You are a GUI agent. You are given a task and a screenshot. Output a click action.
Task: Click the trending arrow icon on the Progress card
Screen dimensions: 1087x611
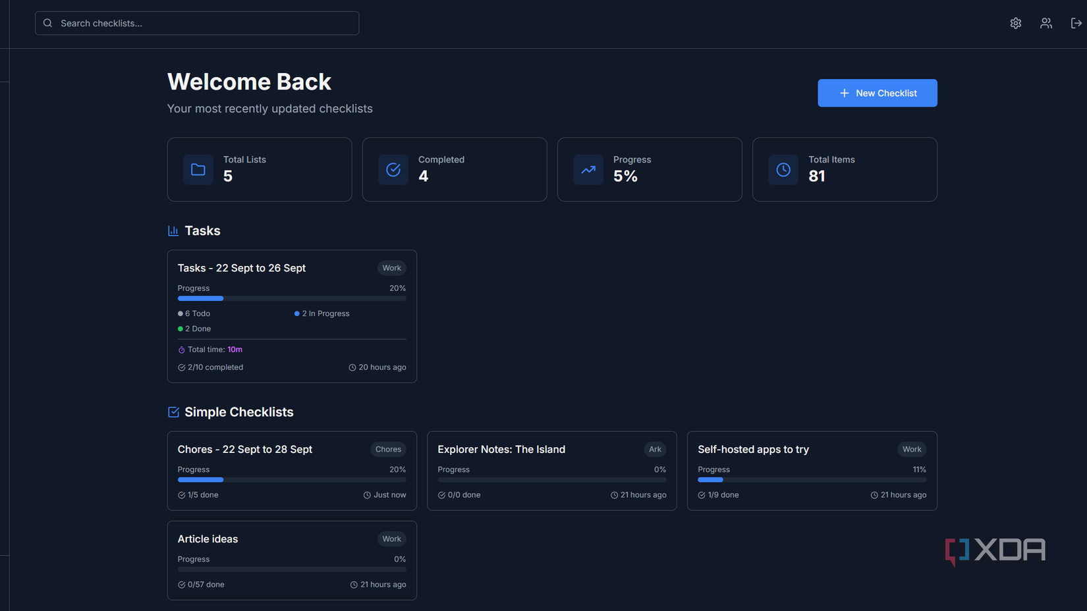click(588, 169)
